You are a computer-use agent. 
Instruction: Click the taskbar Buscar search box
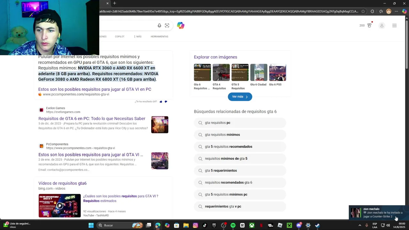[x=120, y=225]
